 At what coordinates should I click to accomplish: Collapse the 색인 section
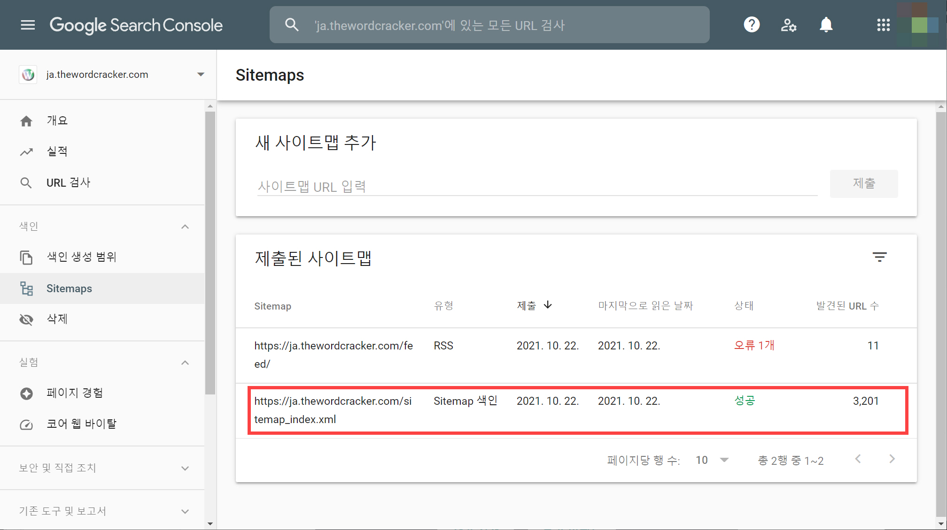pos(185,227)
